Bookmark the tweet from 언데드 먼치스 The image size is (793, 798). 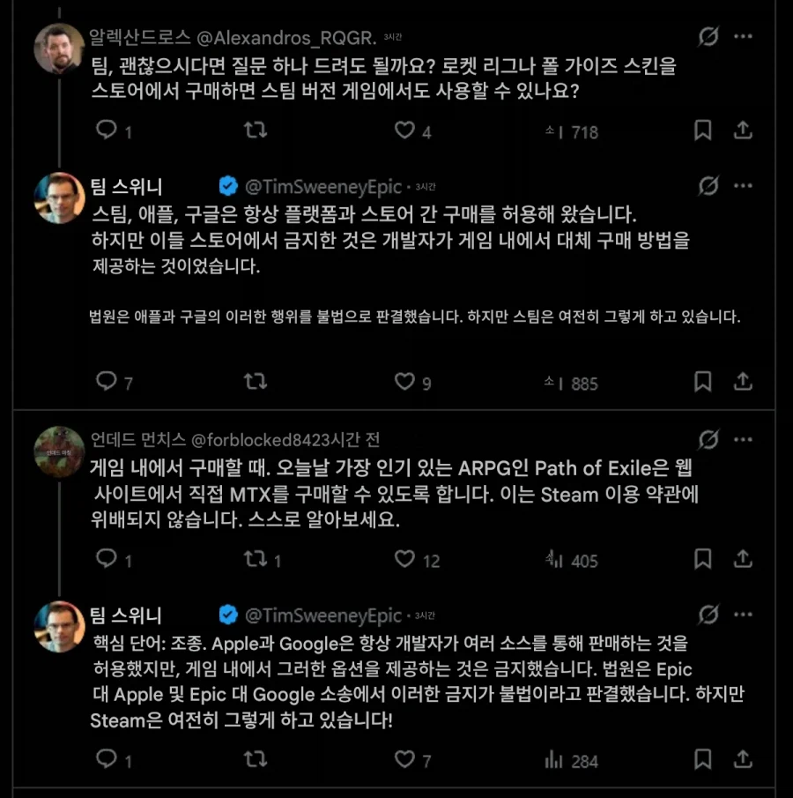(702, 558)
